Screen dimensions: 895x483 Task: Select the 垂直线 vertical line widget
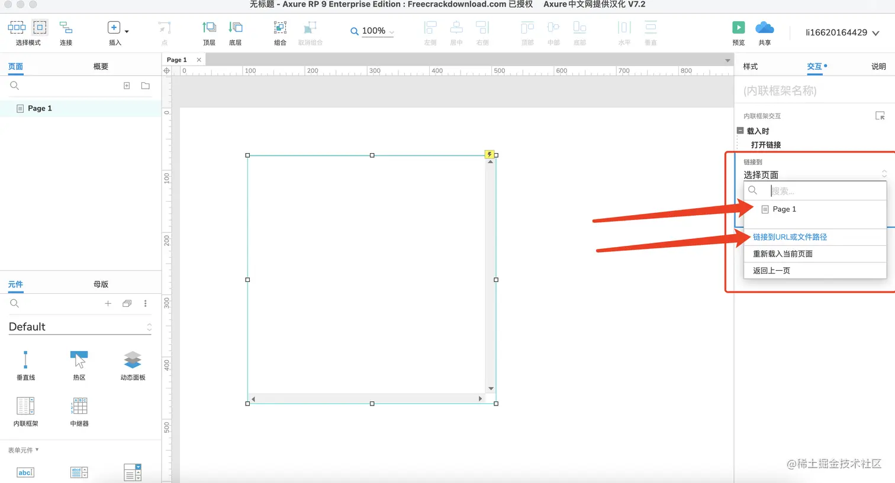25,365
